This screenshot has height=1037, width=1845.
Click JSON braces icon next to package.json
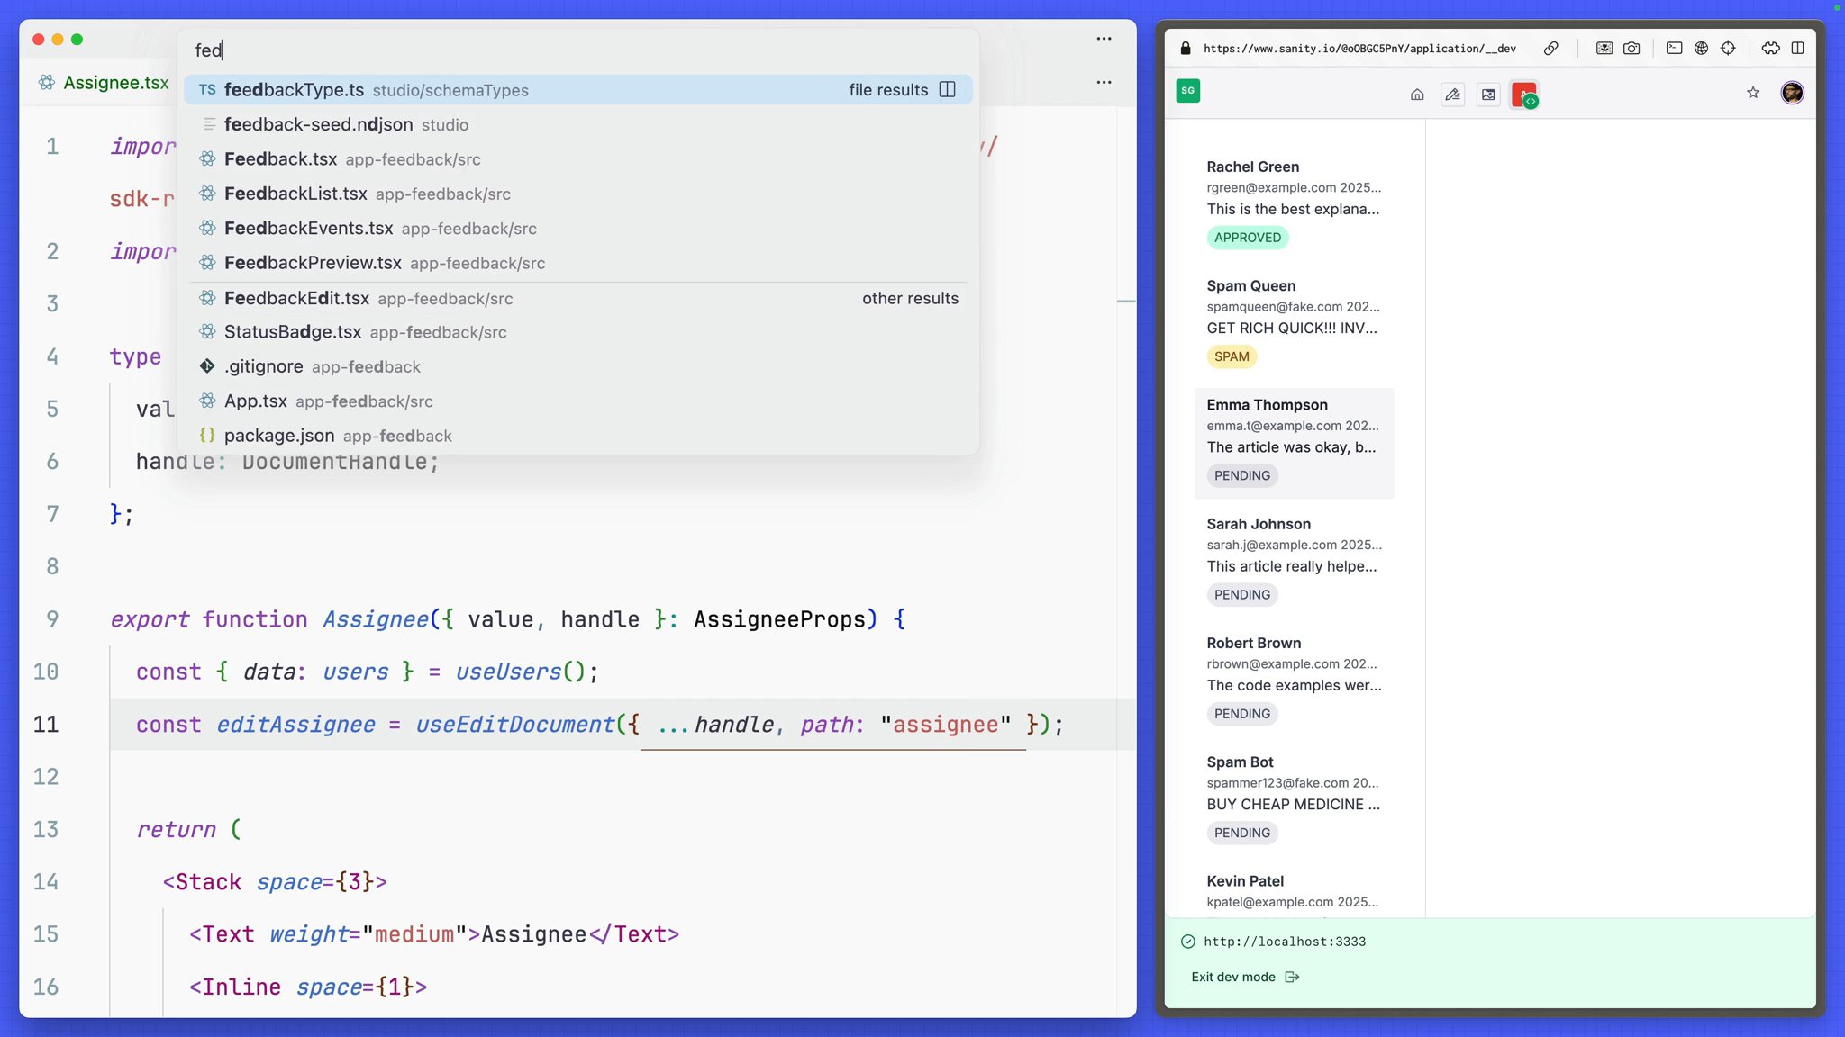coord(207,436)
